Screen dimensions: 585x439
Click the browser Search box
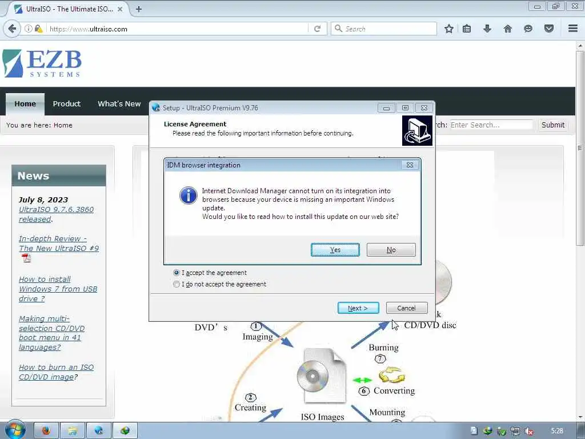(x=383, y=29)
